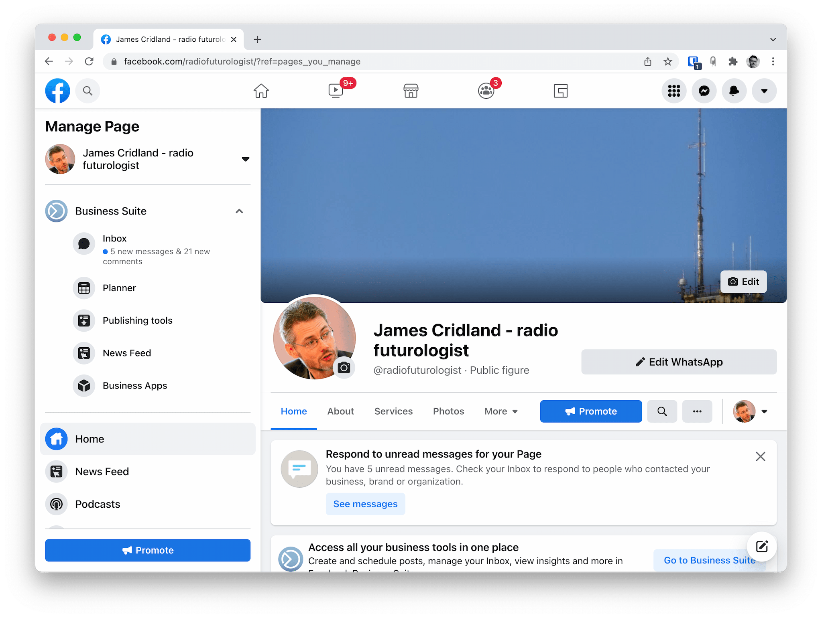Click the Edit WhatsApp button
The width and height of the screenshot is (822, 618).
tap(679, 362)
